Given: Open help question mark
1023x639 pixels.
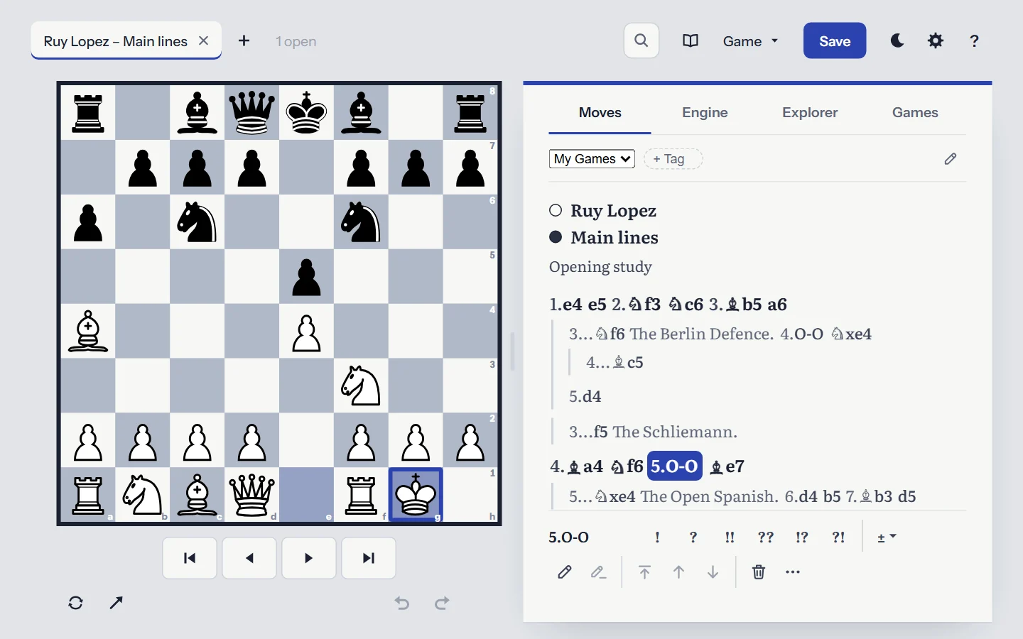Looking at the screenshot, I should 974,40.
